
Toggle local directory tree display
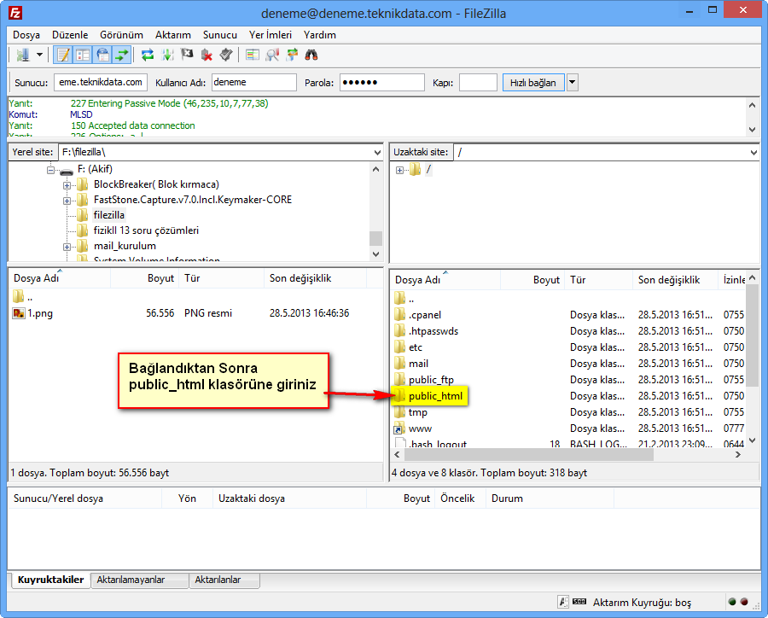point(83,55)
